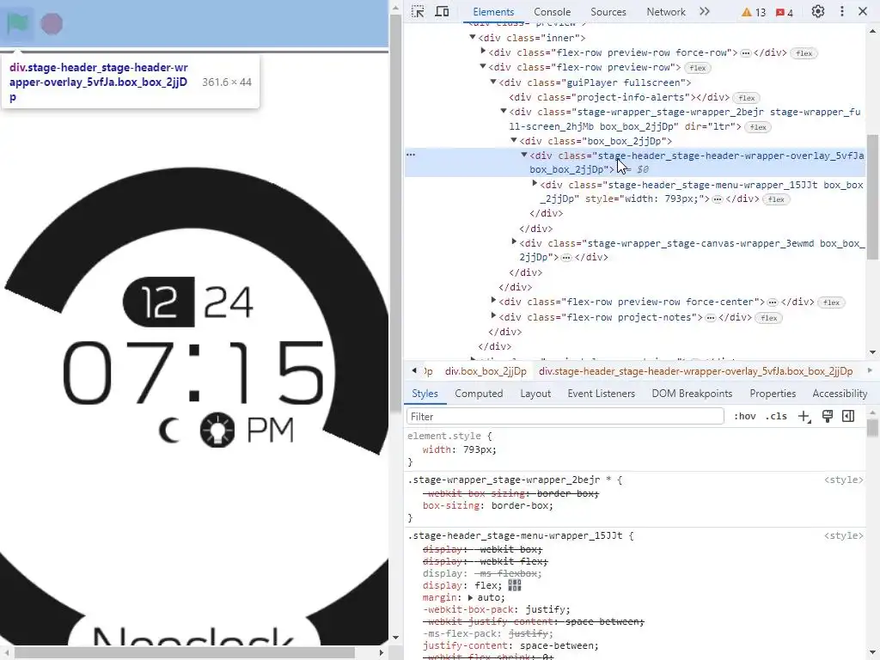Screen dimensions: 880x660
Task: Show more DevTools tabs chevron
Action: (x=705, y=11)
